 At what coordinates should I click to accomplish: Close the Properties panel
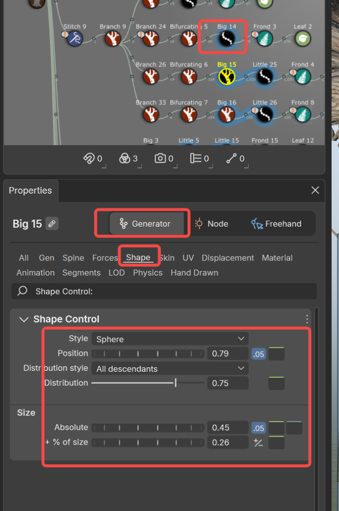315,190
